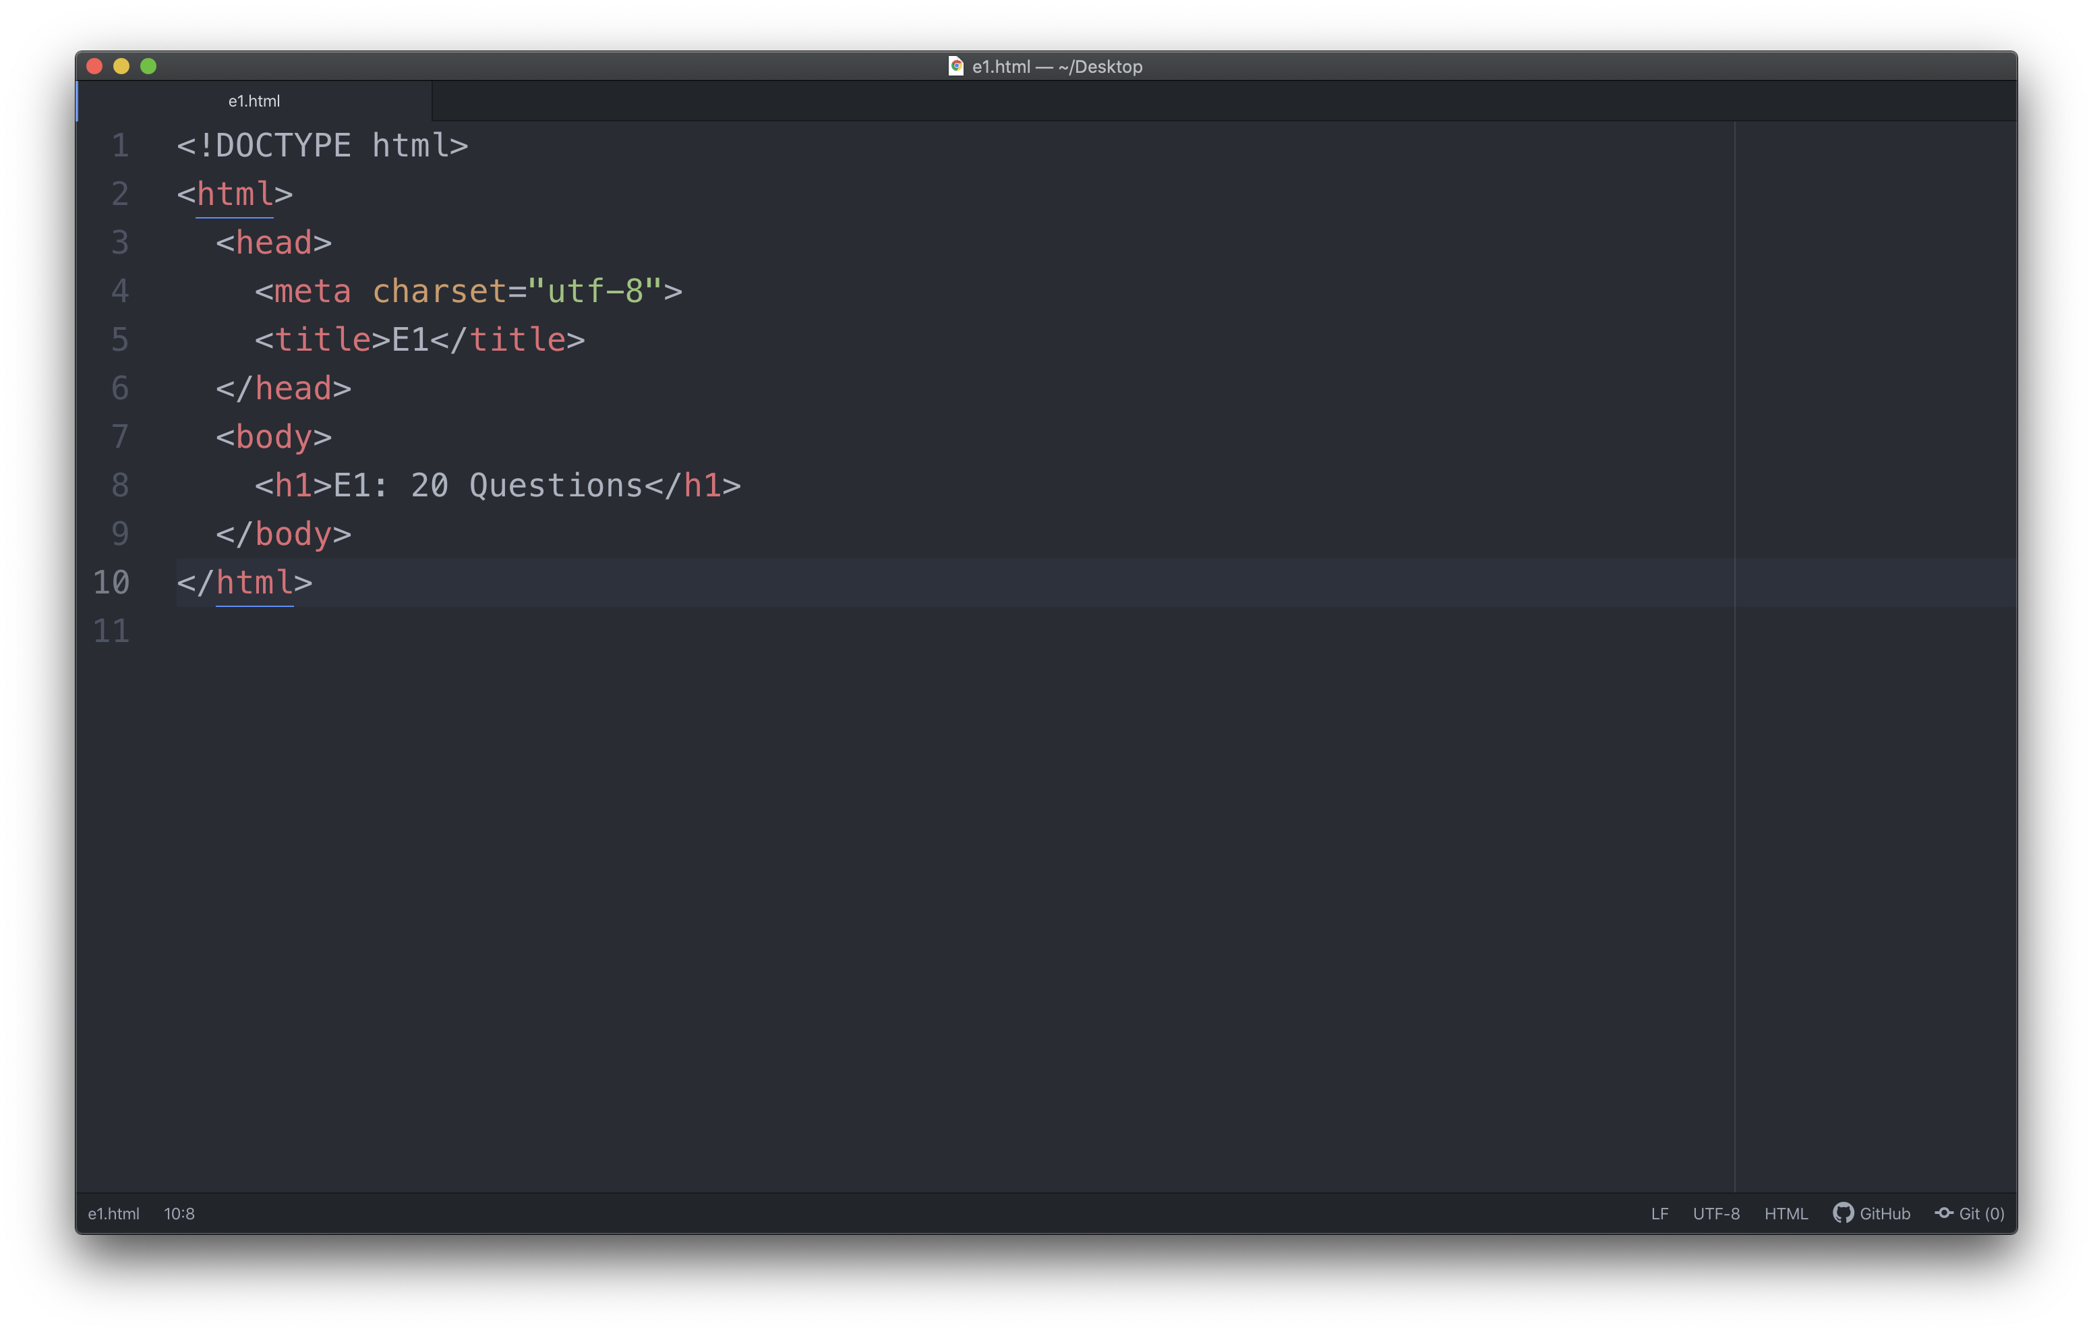This screenshot has width=2093, height=1334.
Task: Click the meta tag name
Action: point(313,291)
